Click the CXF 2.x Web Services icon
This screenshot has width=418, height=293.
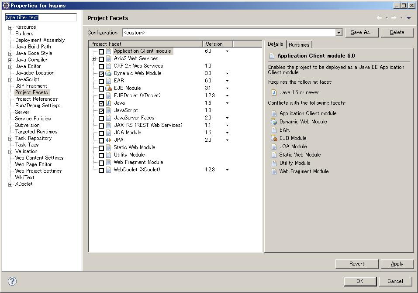pyautogui.click(x=108, y=66)
